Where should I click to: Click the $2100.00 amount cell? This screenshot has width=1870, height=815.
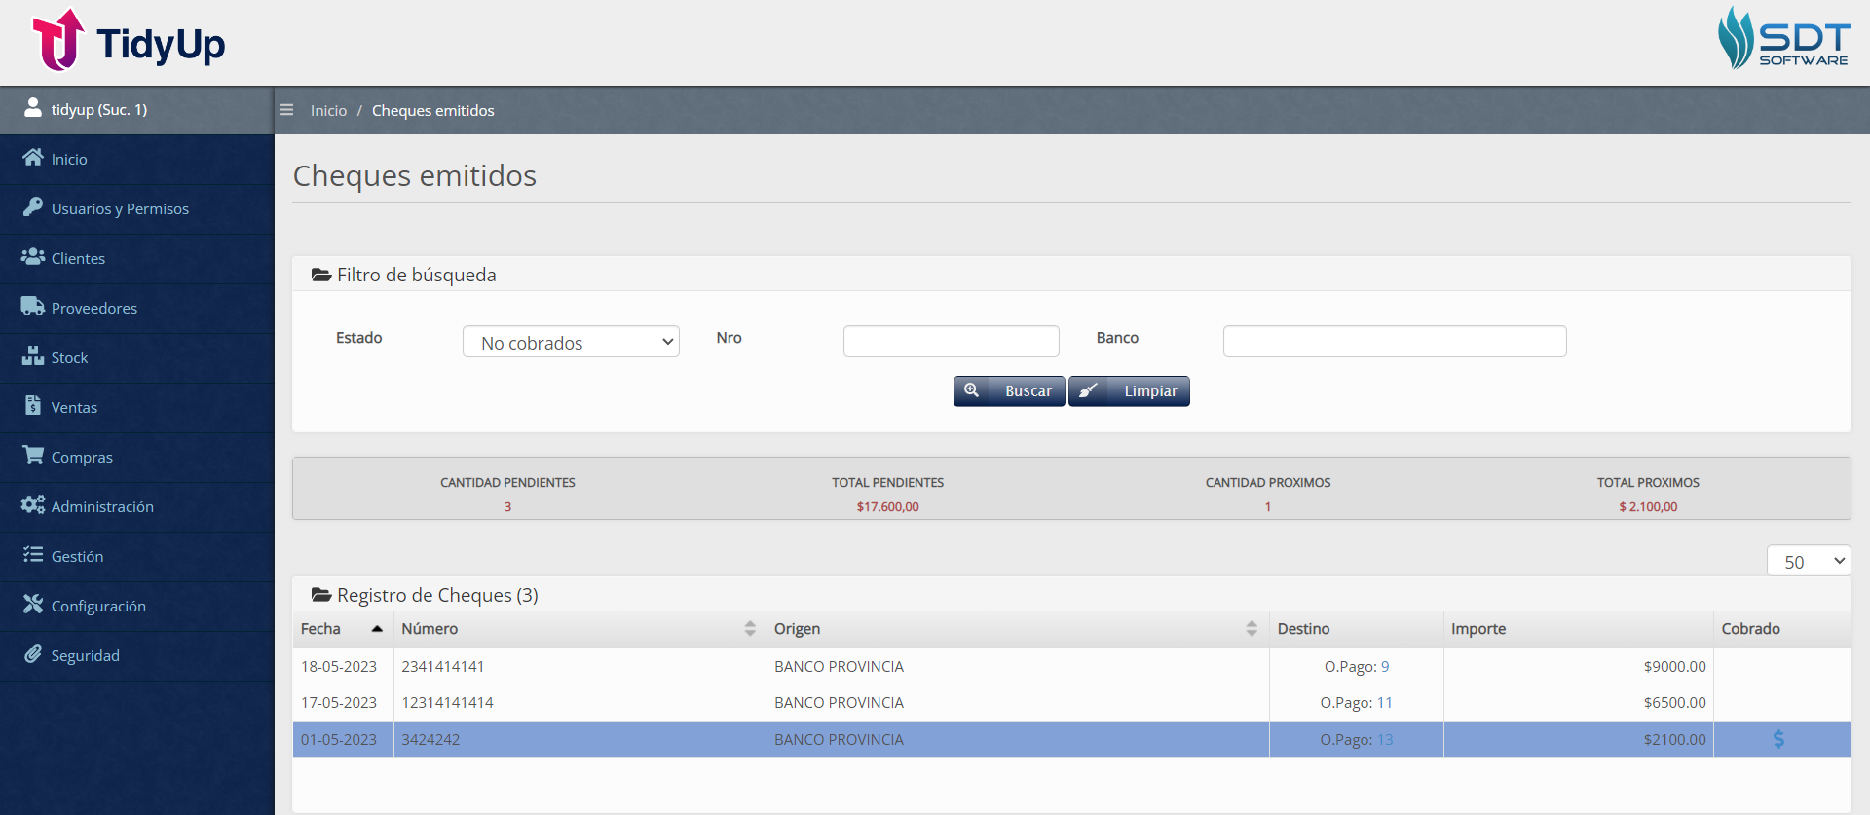1578,739
